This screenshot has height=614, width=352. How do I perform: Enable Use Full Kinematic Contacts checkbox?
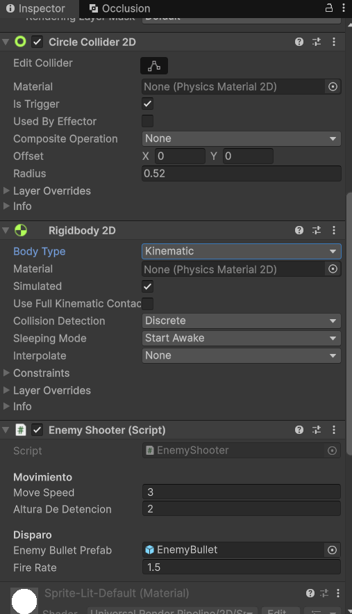(147, 303)
